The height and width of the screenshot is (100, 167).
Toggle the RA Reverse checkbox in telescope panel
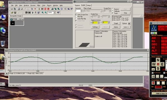[153, 73]
